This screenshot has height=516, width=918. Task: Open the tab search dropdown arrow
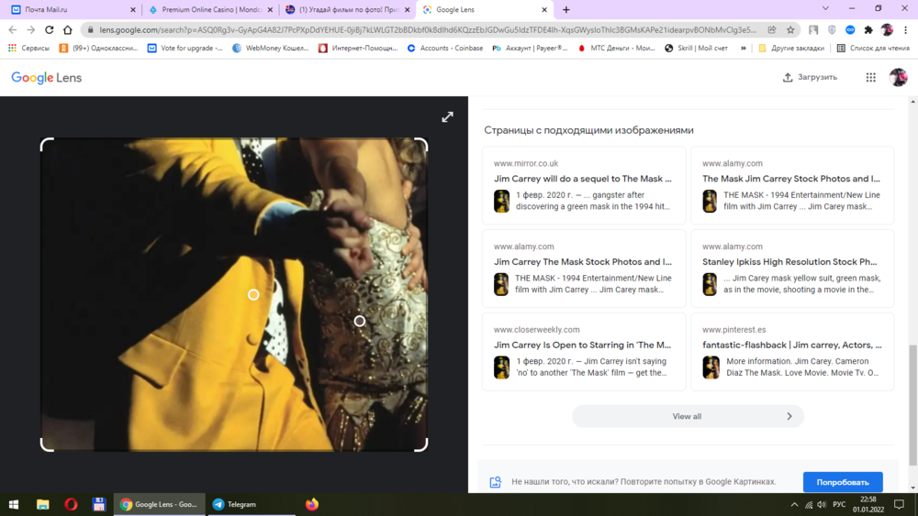[825, 9]
